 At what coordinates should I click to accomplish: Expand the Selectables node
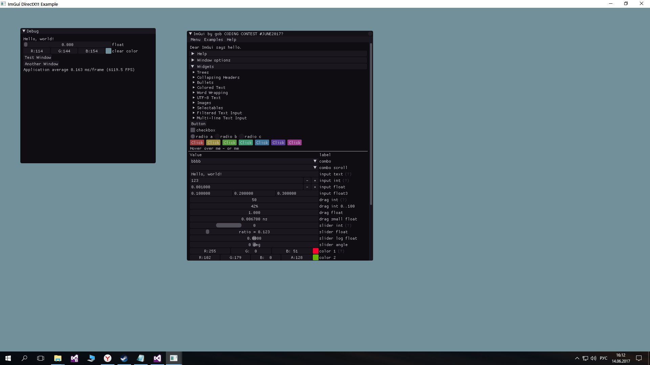(x=208, y=108)
